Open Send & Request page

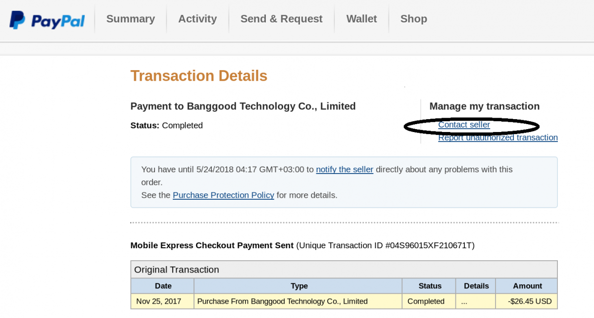(281, 19)
